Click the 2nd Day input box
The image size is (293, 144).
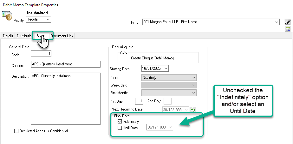click(168, 101)
